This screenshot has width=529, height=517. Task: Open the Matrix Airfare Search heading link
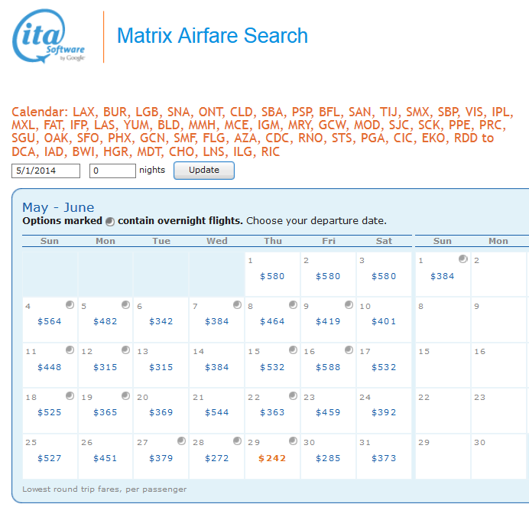212,36
